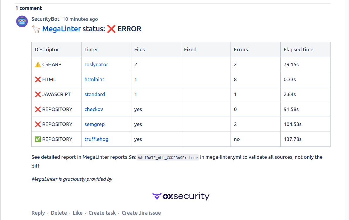Delete the SecurityBot comment
Image resolution: width=349 pixels, height=220 pixels.
[59, 213]
